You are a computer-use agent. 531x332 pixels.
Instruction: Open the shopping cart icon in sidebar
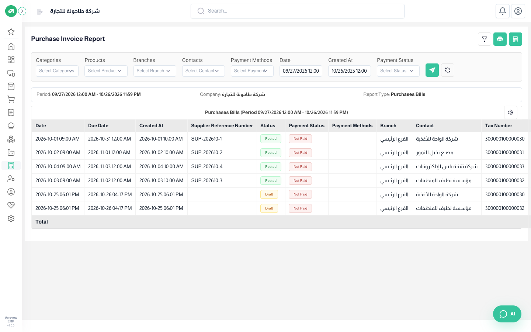coord(11,99)
